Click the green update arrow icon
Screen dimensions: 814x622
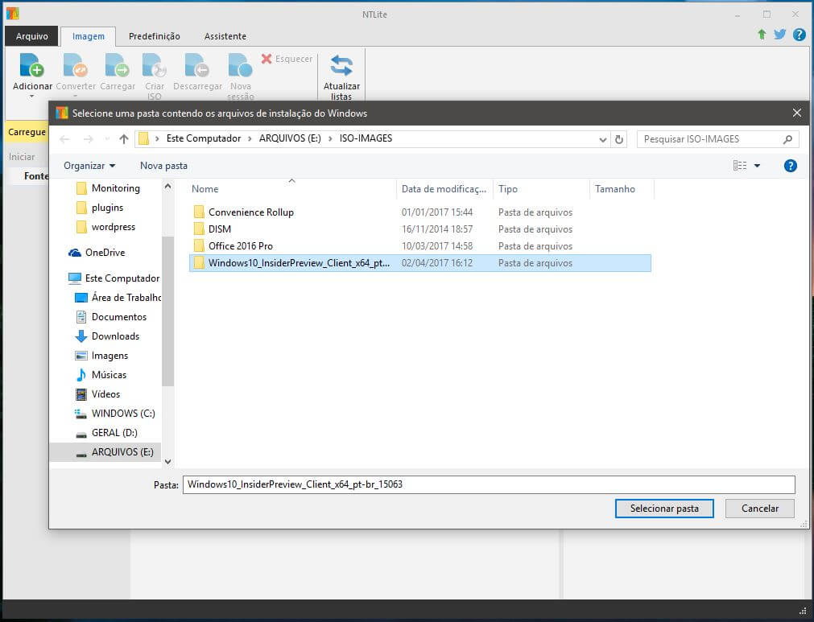coord(762,35)
